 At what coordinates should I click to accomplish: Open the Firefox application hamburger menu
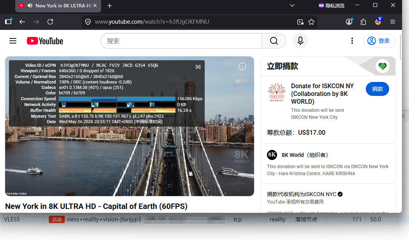point(392,22)
